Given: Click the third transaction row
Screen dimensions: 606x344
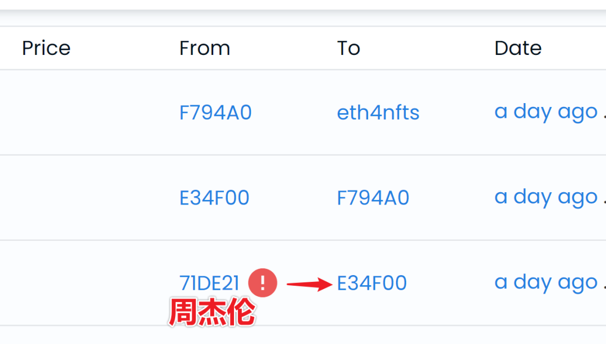Looking at the screenshot, I should [303, 283].
